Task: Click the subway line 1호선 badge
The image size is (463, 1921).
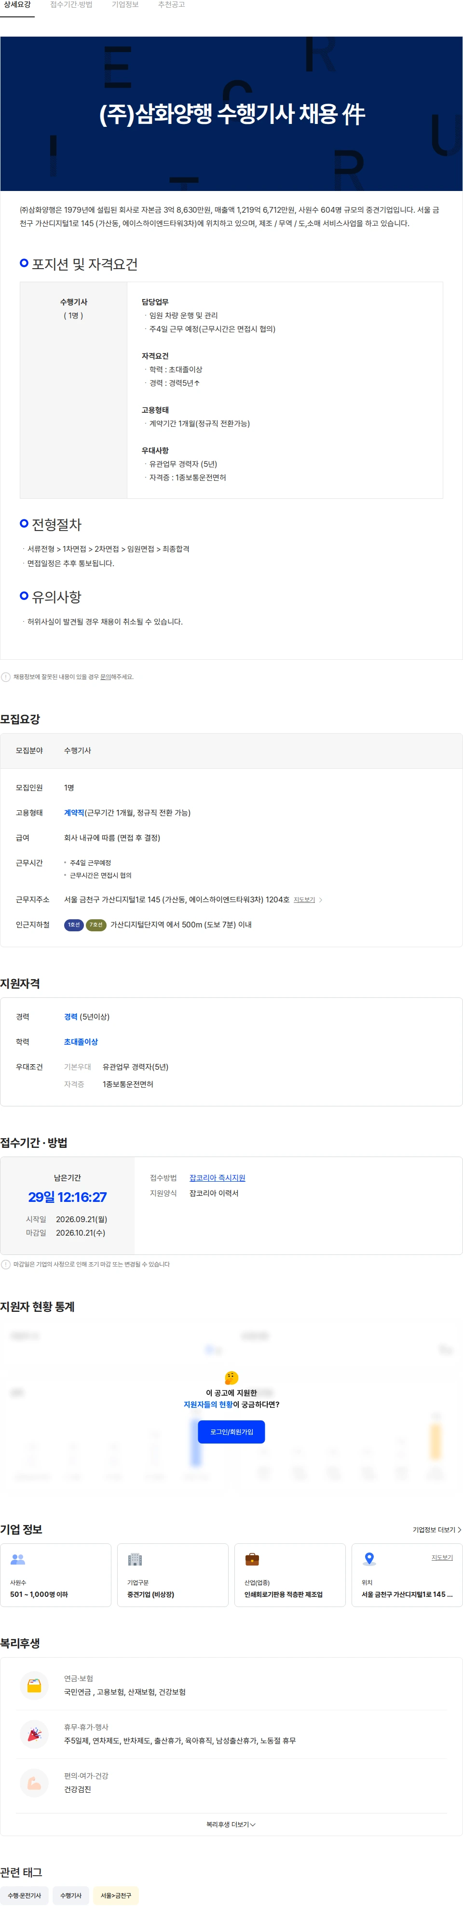Action: coord(74,925)
